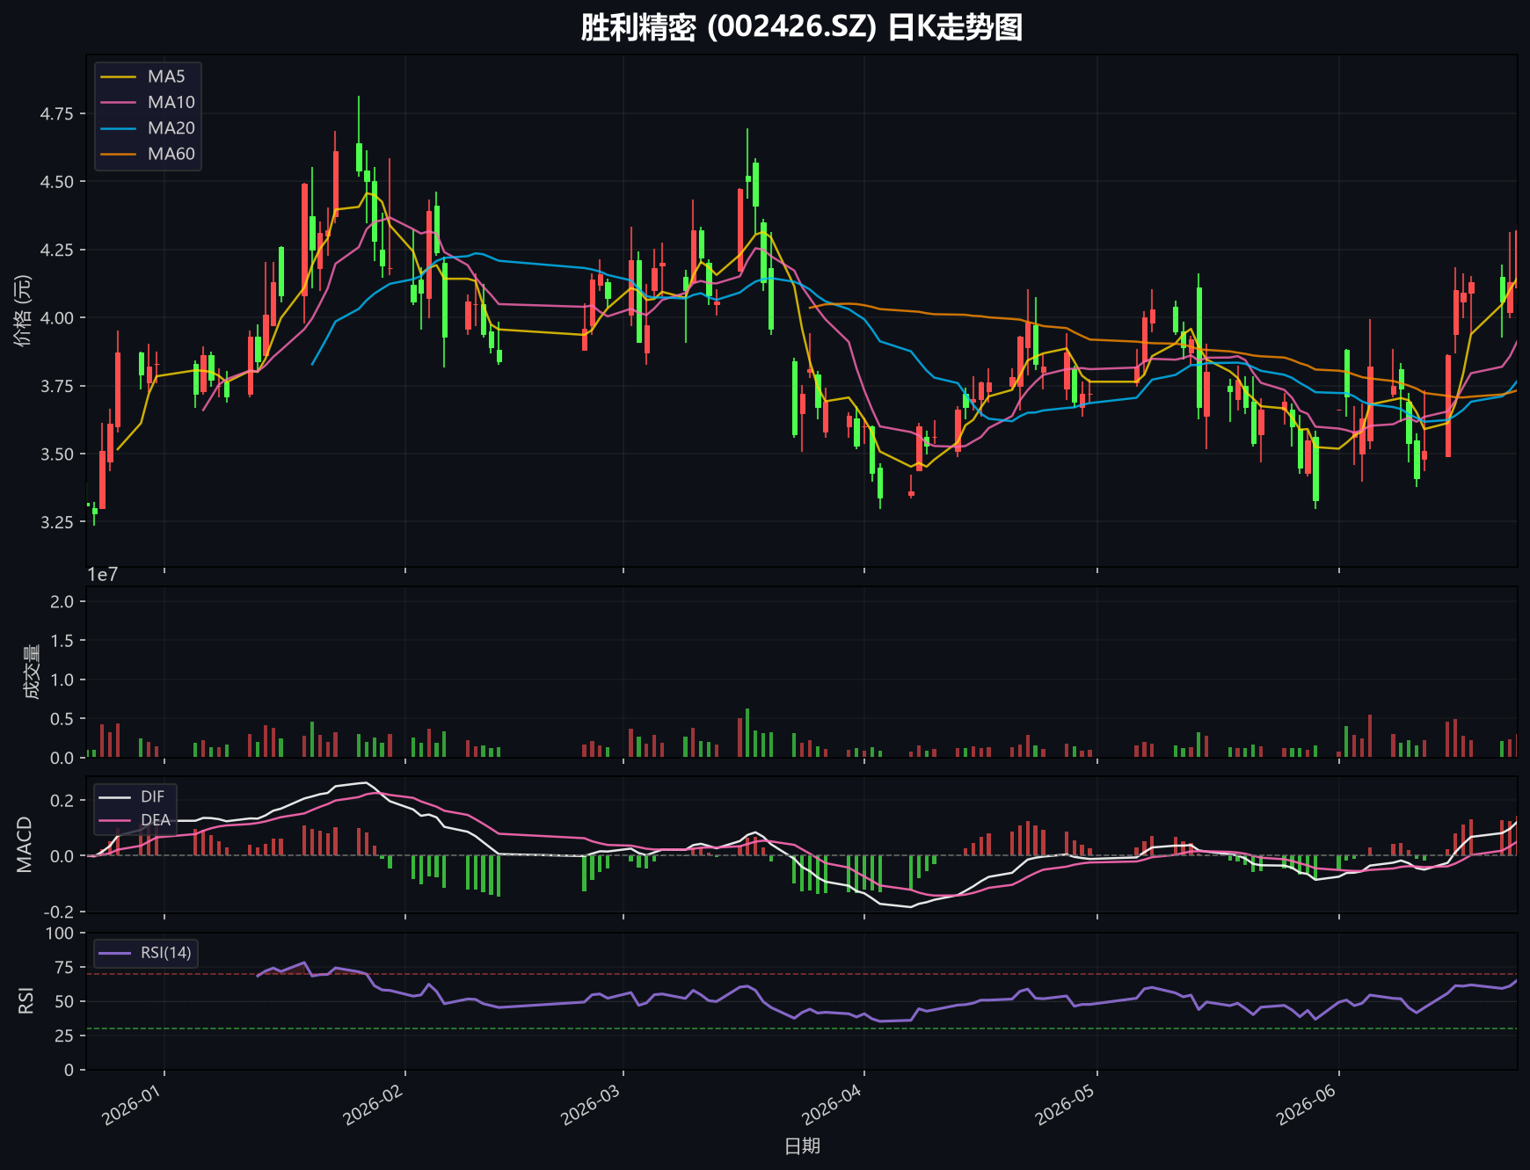Click the 1.5 volume axis tick label

[x=63, y=642]
